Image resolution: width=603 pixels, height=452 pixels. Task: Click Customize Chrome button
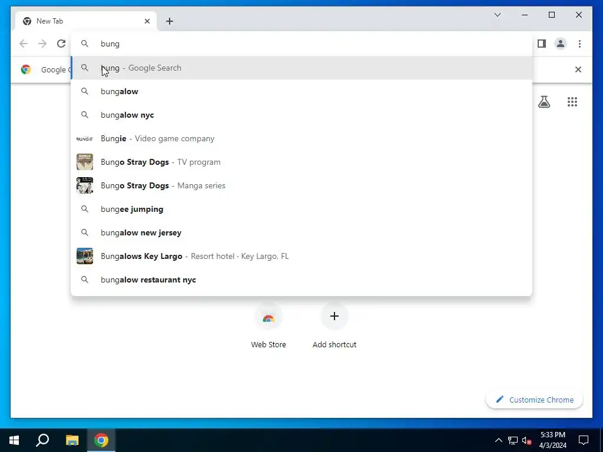(x=534, y=400)
